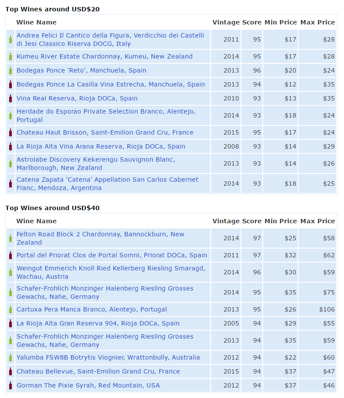Click the red bottle icon for Gran Reserva 904
Viewport: 344px width, 398px height.
coord(10,323)
